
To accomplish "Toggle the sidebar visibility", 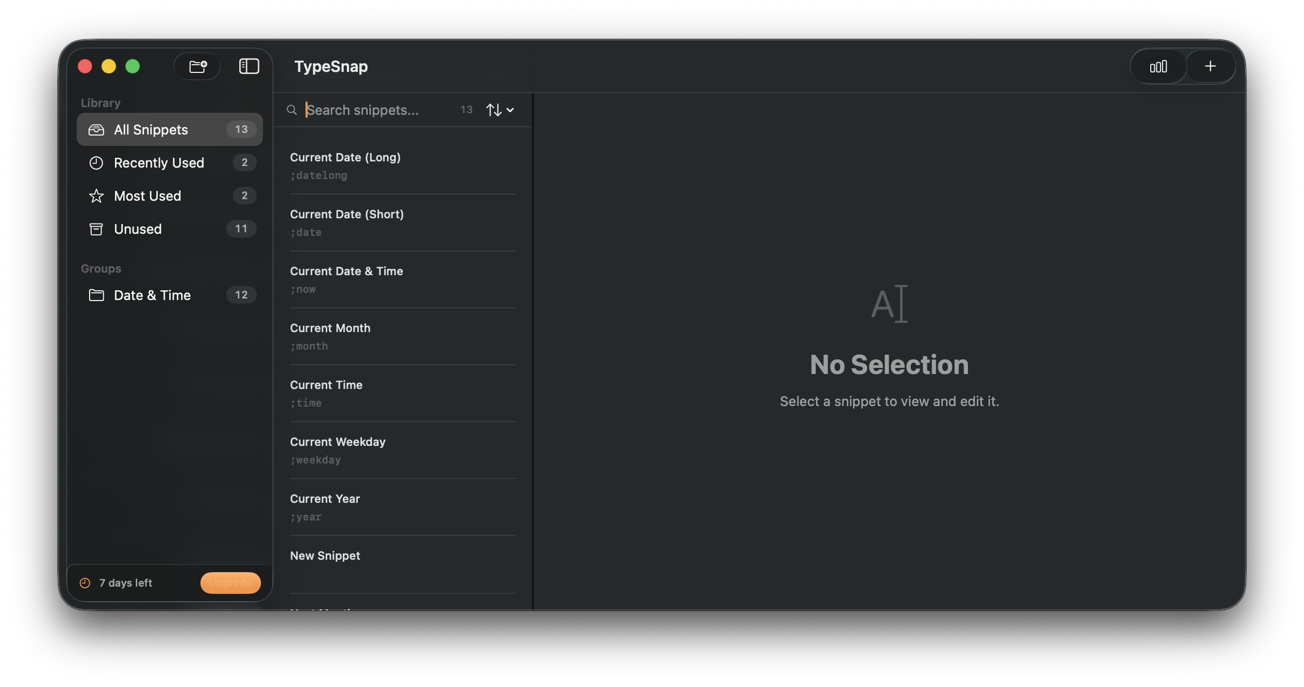I will pos(248,66).
